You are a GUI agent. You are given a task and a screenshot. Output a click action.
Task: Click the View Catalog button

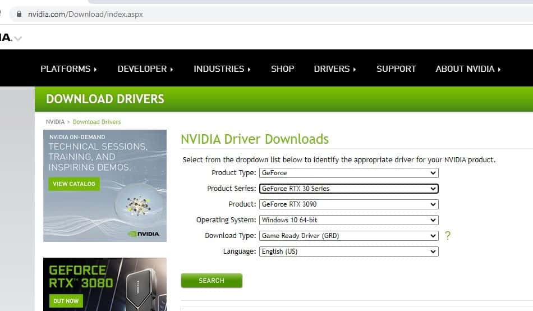tap(74, 184)
